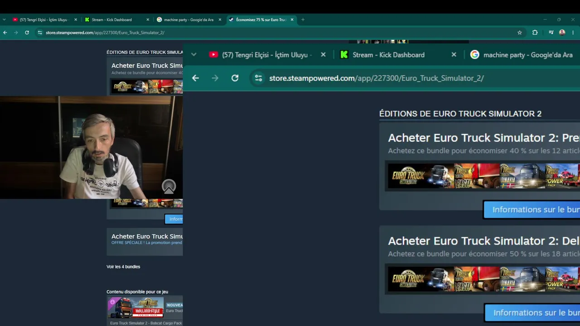Bookmark this page with the star icon

520,33
